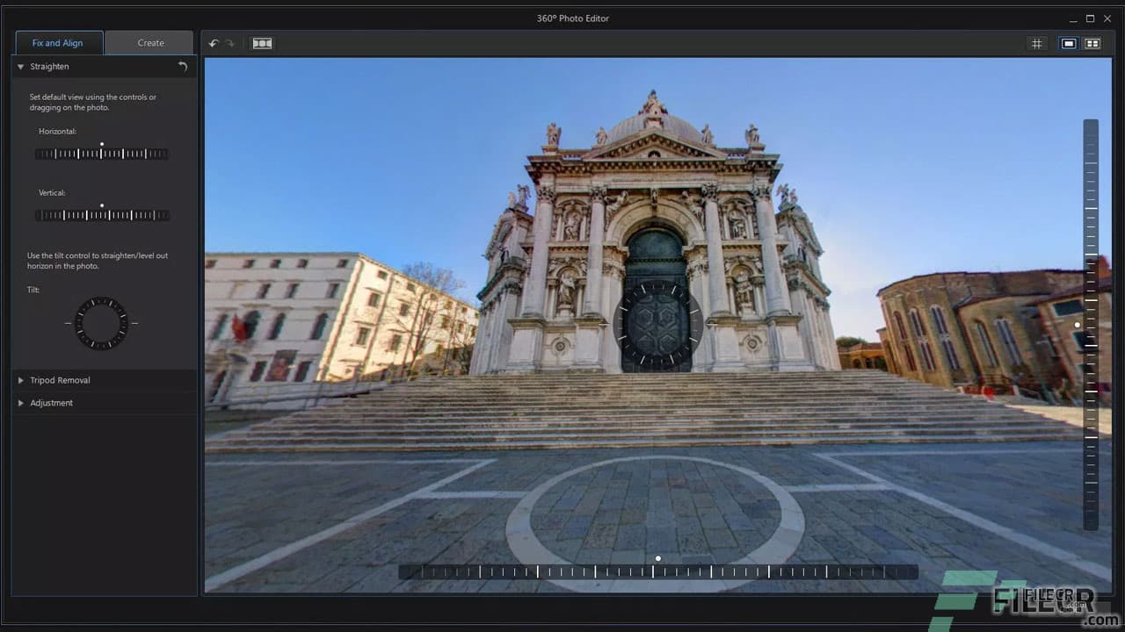Switch to the Create tab
The image size is (1125, 632).
click(149, 42)
